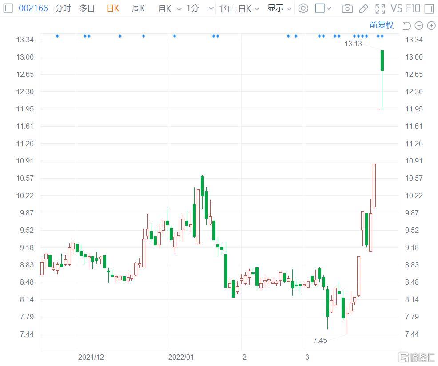This screenshot has height=366, width=438.
Task: Open the 1年:日K range dropdown
Action: coord(239,8)
